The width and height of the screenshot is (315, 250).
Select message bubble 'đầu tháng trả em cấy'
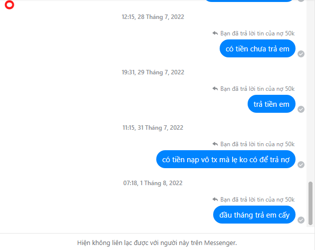pyautogui.click(x=254, y=215)
